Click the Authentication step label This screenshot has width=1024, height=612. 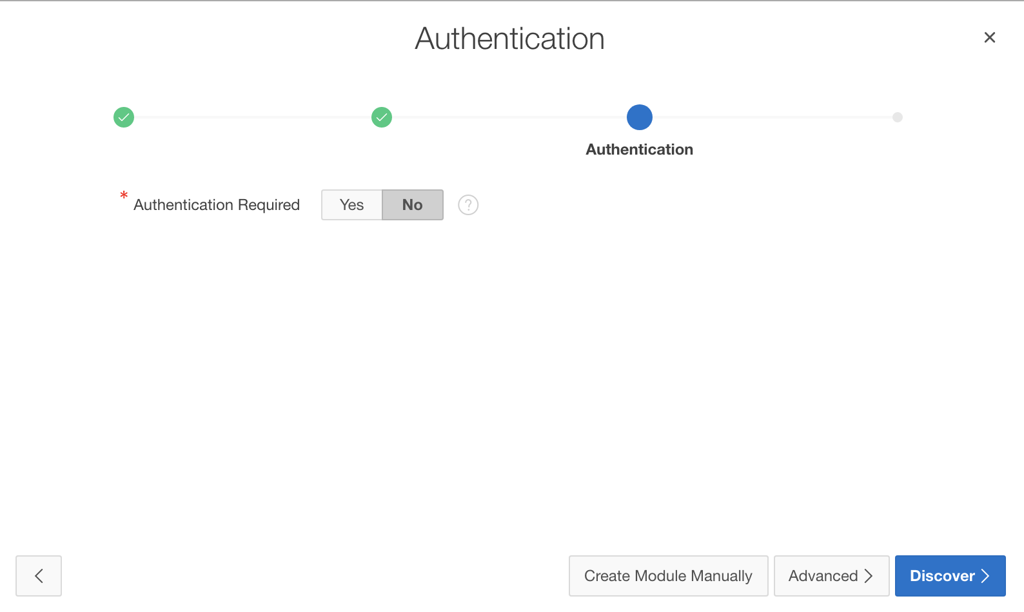click(639, 149)
